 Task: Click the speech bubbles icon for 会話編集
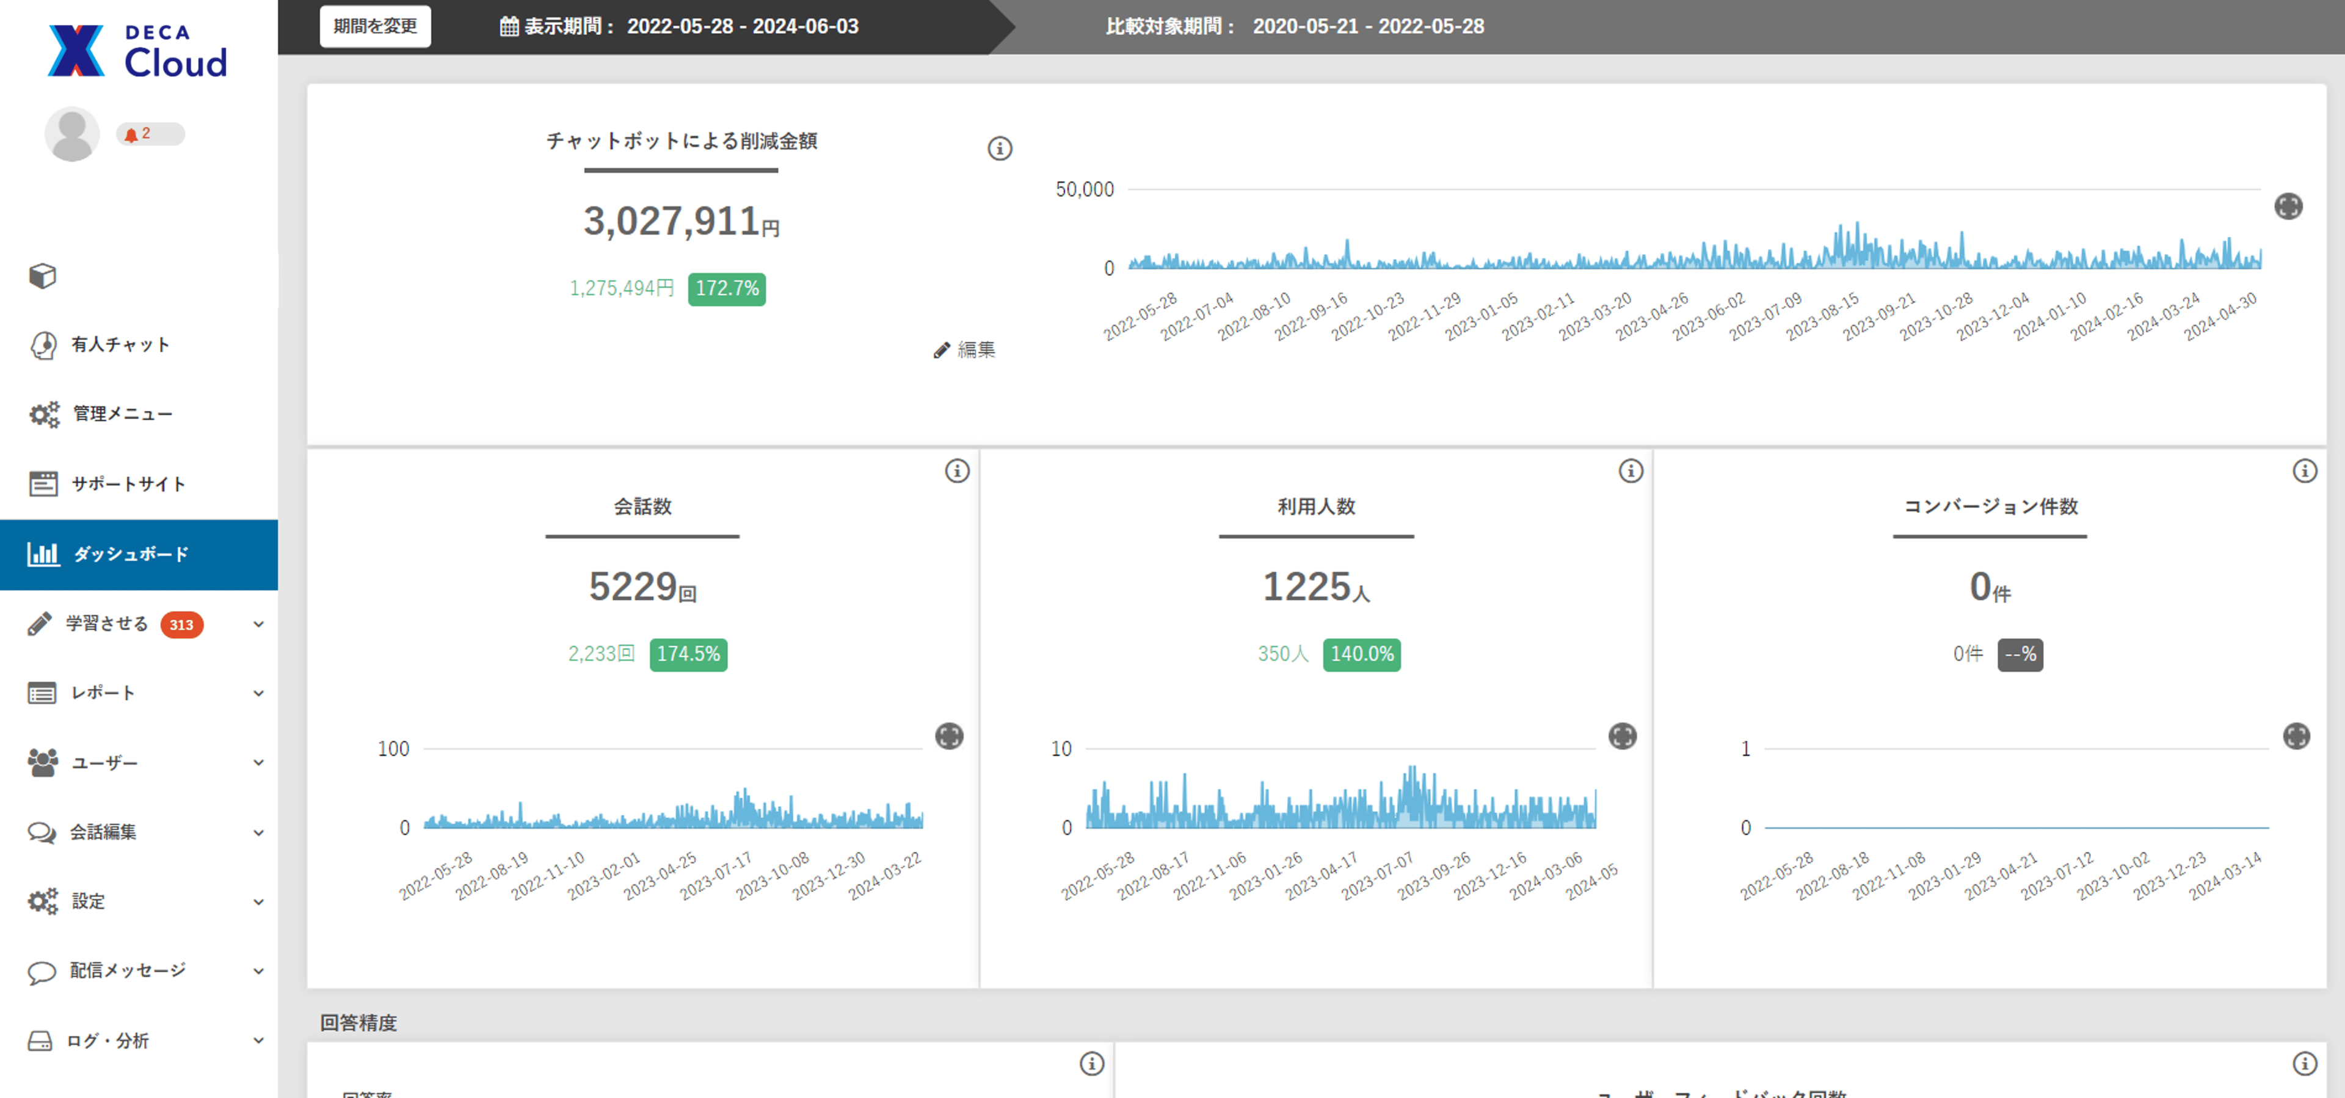coord(42,832)
